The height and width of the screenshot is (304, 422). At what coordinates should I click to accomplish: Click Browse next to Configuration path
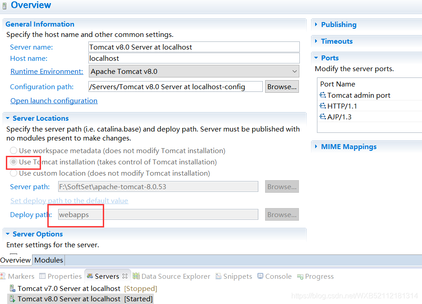click(x=282, y=86)
